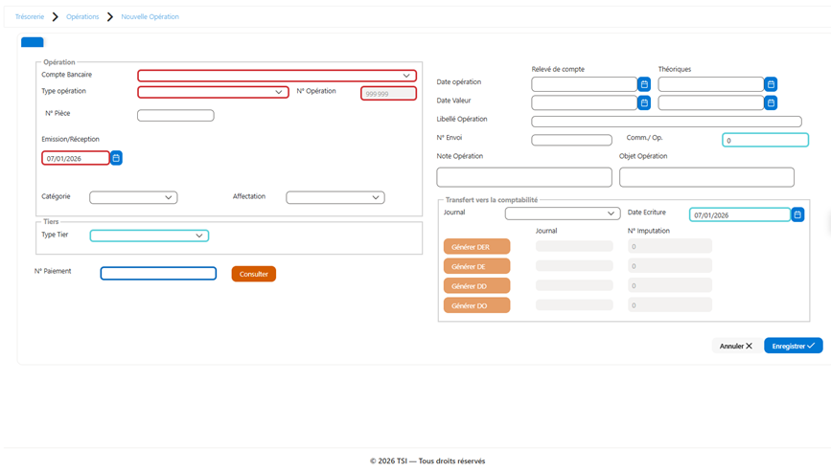This screenshot has width=831, height=472.
Task: Focus the N° Opération field
Action: point(388,94)
